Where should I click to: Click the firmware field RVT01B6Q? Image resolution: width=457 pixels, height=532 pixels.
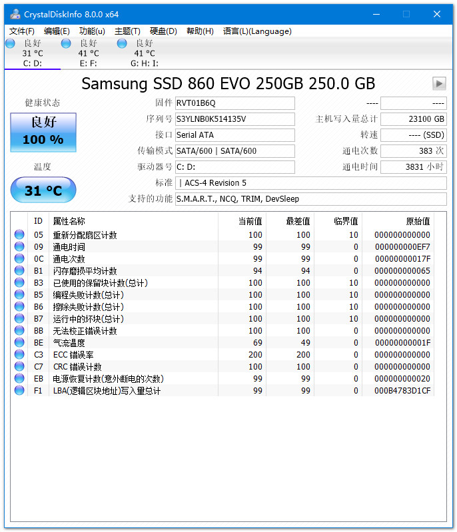click(x=235, y=103)
